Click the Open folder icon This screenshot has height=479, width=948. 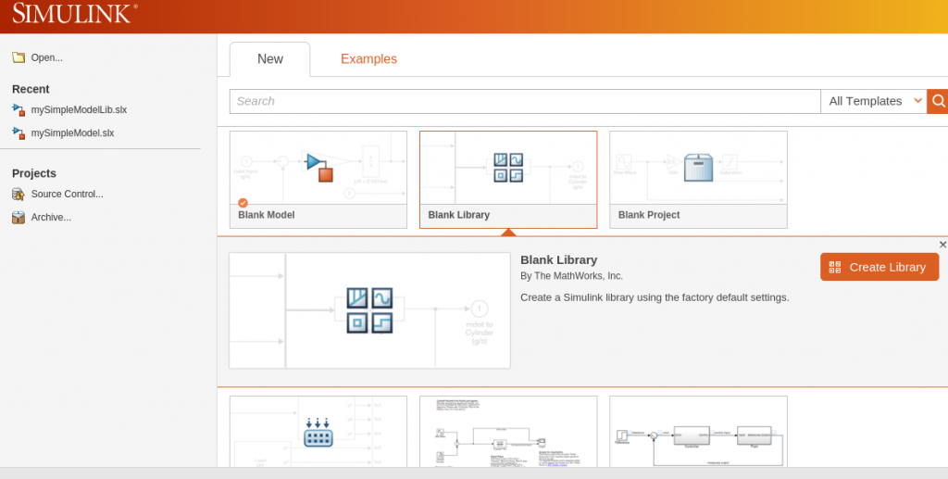click(x=19, y=57)
